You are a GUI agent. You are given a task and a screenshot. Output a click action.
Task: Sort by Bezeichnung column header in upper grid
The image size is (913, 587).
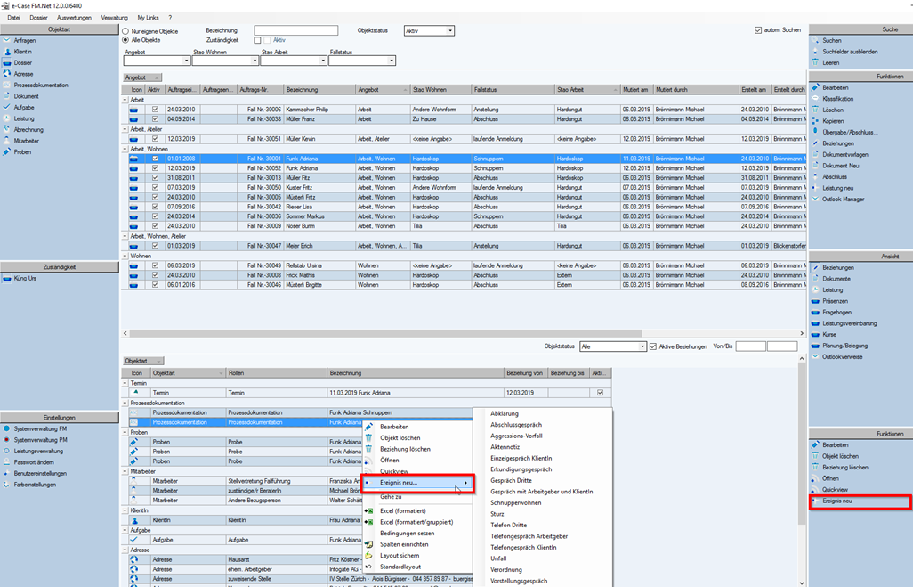coord(319,90)
